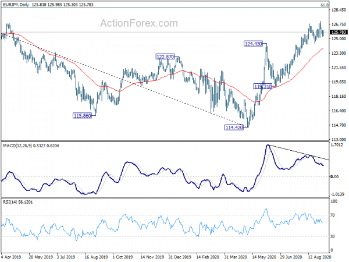This screenshot has width=349, height=262.
Task: Click the 1 Oct 2019 date label
Action: tap(122, 257)
